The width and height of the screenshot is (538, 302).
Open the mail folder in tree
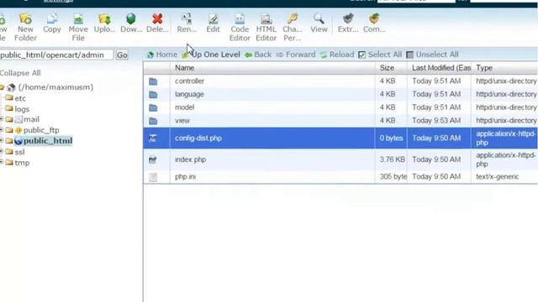(31, 119)
